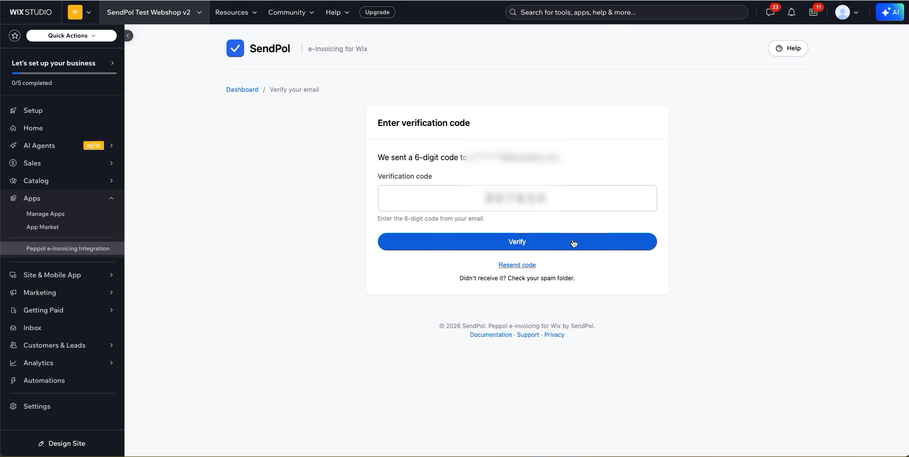Open the inbox icon with 11 badge
Viewport: 909px width, 457px height.
[x=814, y=12]
